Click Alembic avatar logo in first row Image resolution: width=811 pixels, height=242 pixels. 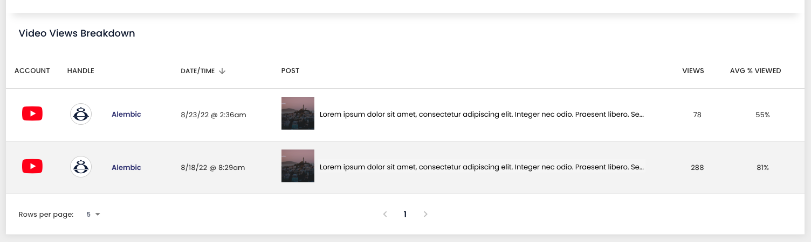81,114
